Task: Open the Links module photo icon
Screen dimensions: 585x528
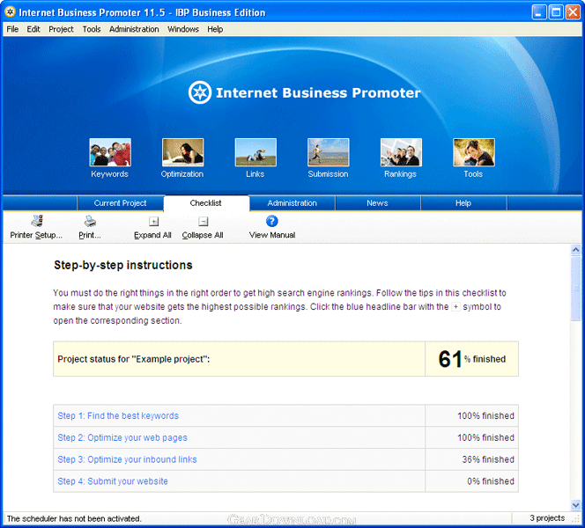Action: [255, 152]
